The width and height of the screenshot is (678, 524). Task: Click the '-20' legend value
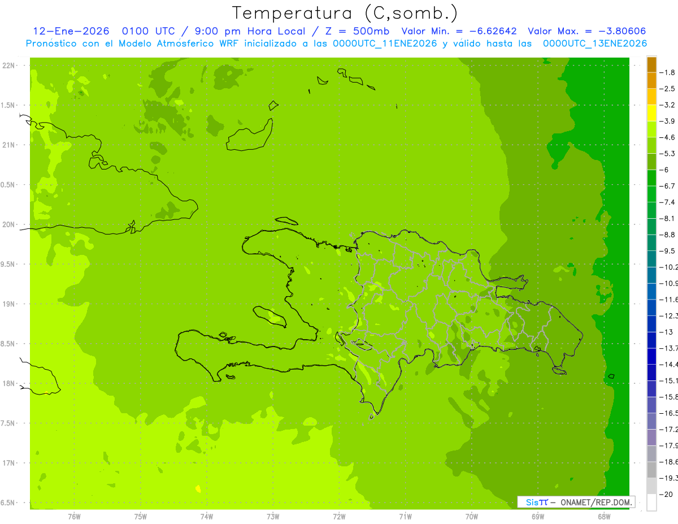667,495
